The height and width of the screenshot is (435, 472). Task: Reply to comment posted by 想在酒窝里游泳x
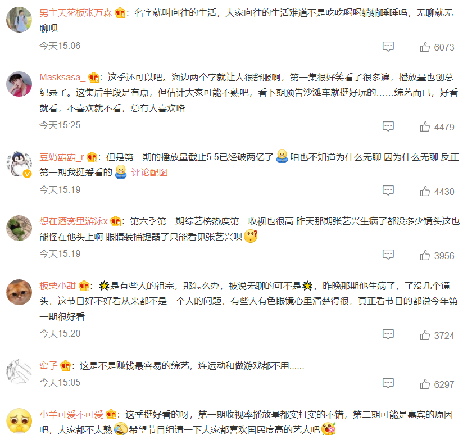388,255
